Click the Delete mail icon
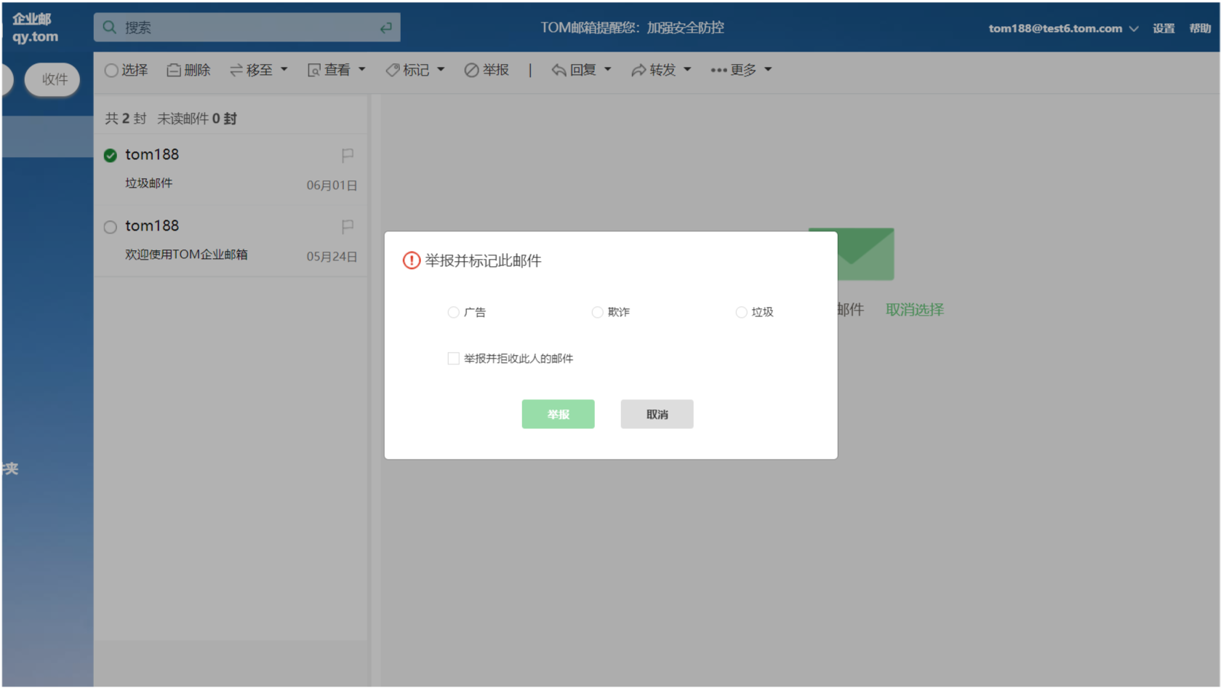 (x=174, y=70)
